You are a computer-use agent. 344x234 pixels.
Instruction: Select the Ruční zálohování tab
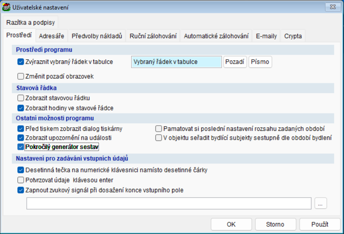point(153,36)
